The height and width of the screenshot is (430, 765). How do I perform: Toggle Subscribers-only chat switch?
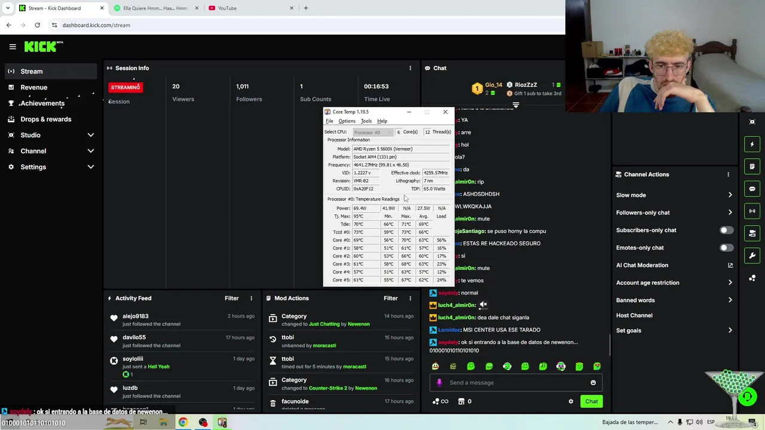(x=726, y=230)
